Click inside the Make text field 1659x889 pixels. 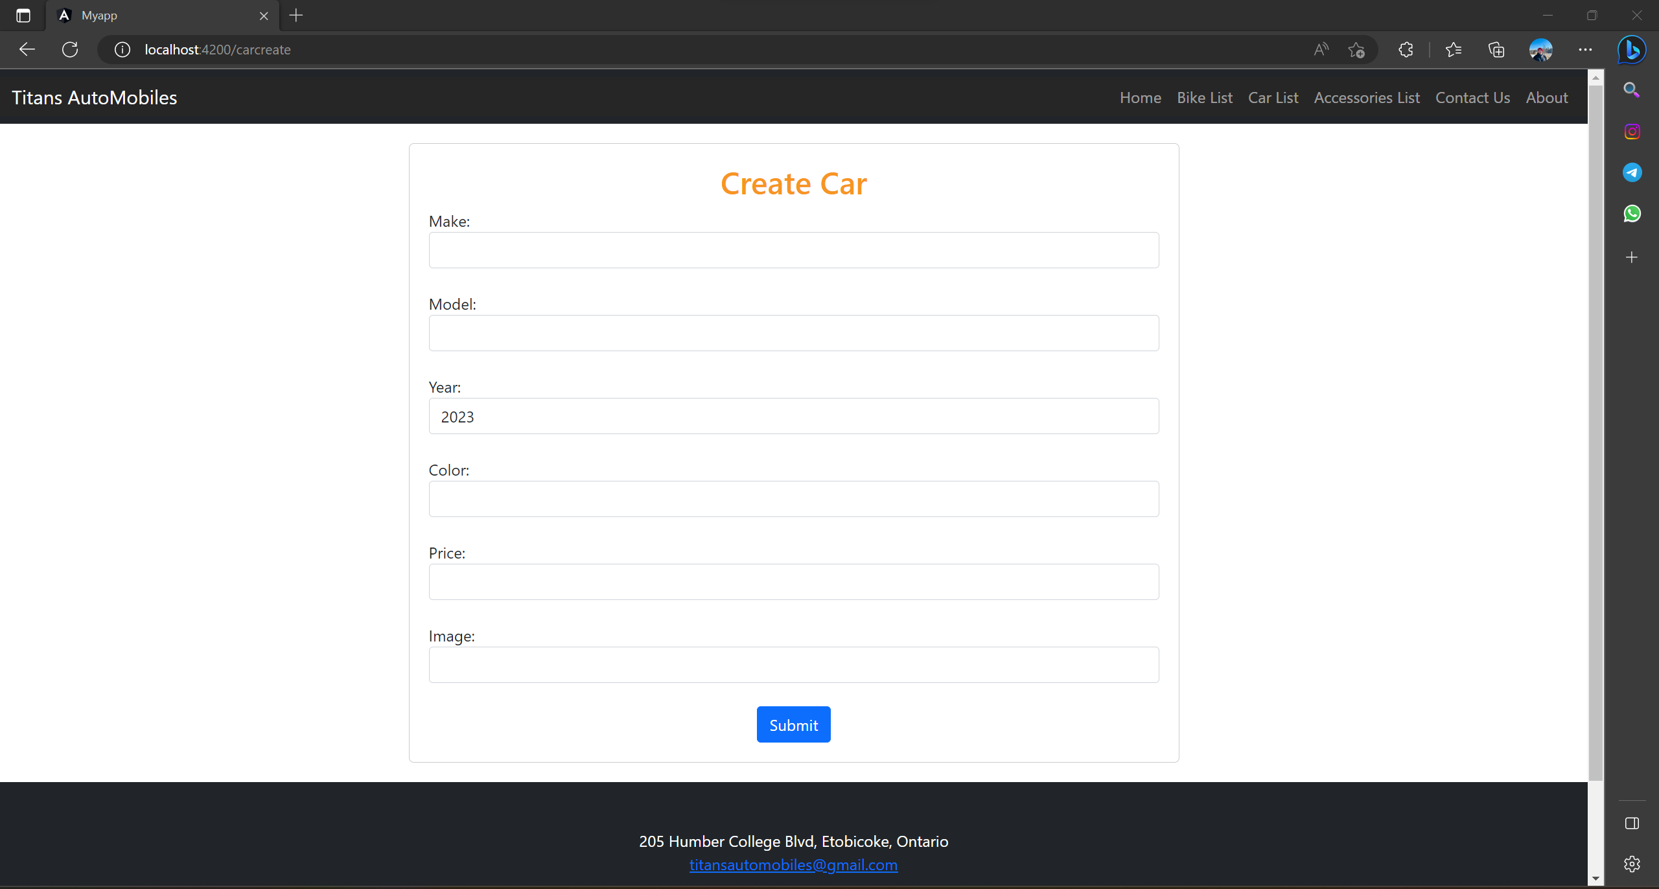[793, 250]
